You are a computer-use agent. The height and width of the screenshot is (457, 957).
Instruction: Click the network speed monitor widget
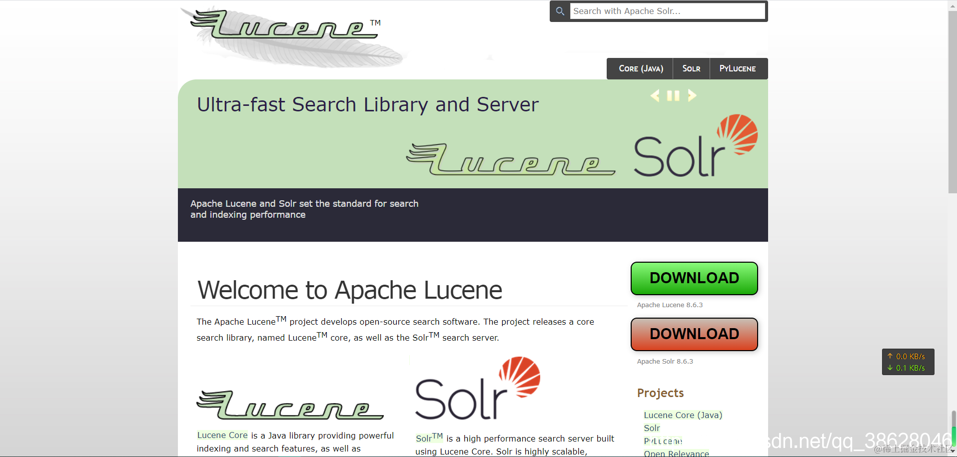pyautogui.click(x=908, y=362)
